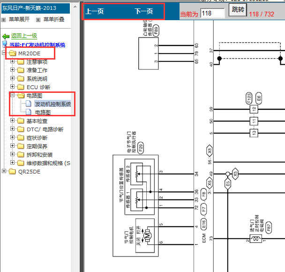The image size is (285, 272).
Task: Click connector label F123 in diagram
Action: pyautogui.click(x=249, y=98)
